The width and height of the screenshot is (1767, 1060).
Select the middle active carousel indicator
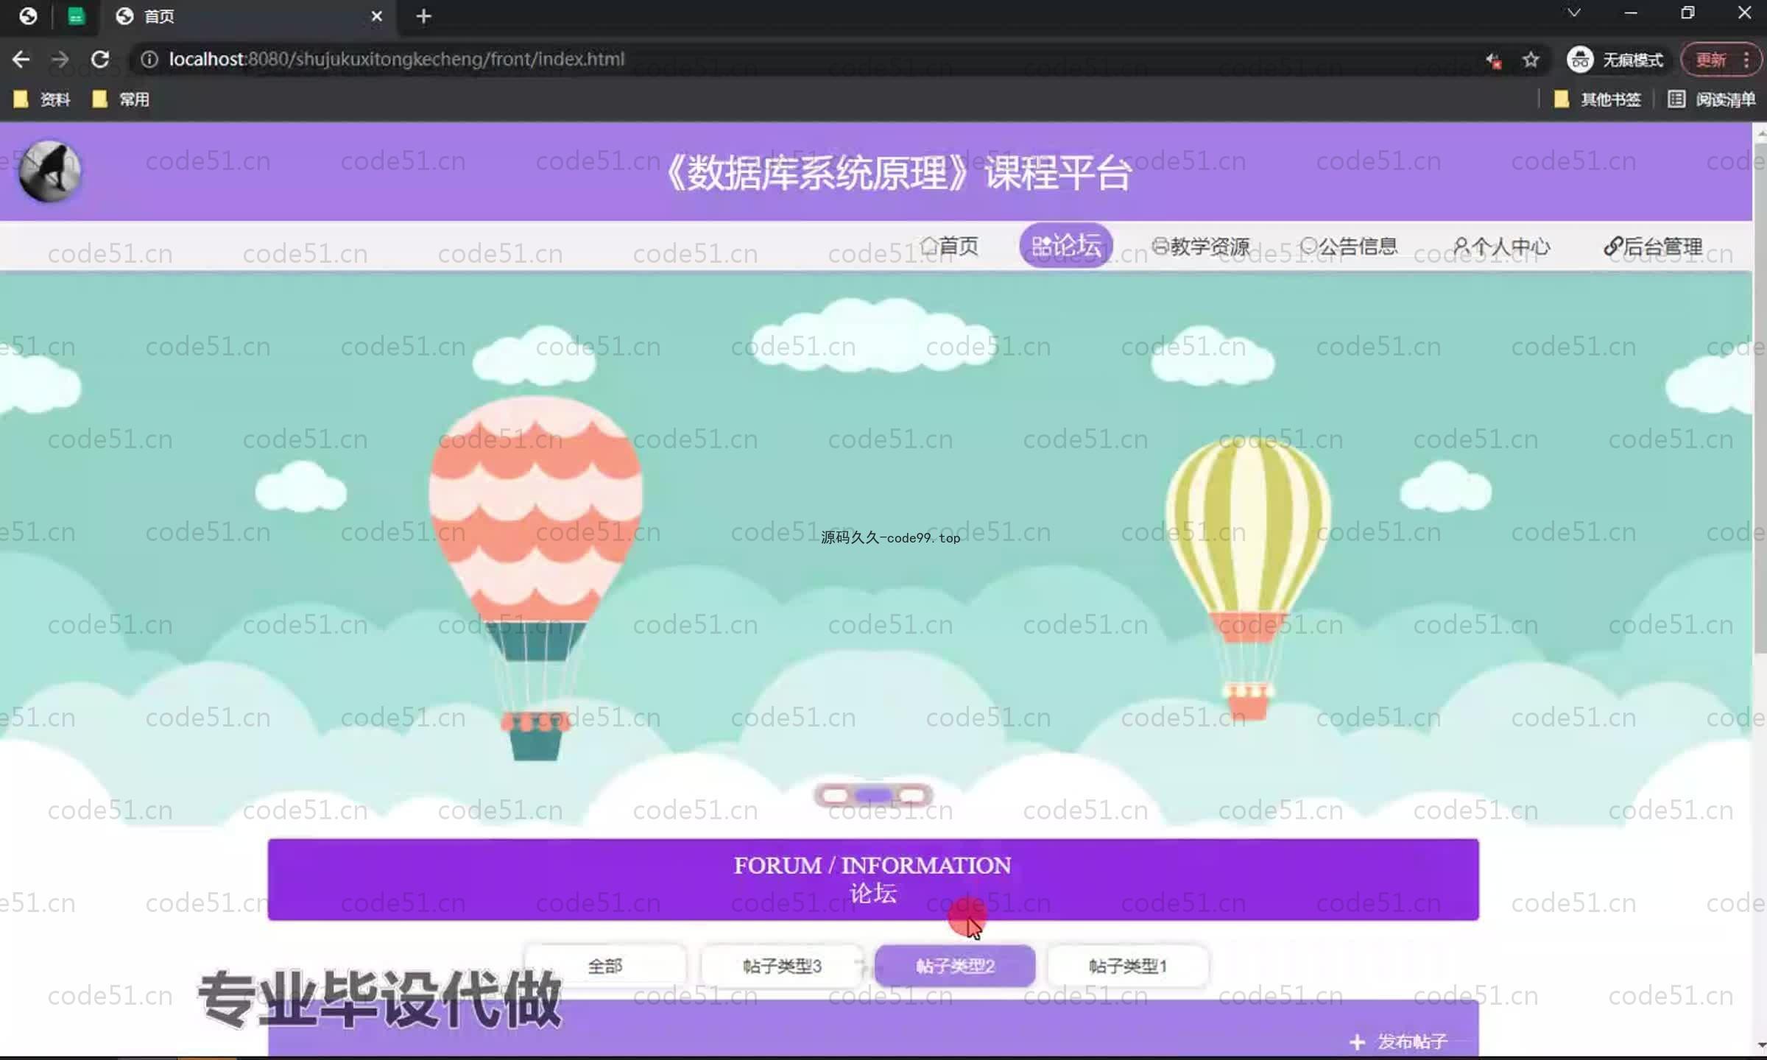873,795
